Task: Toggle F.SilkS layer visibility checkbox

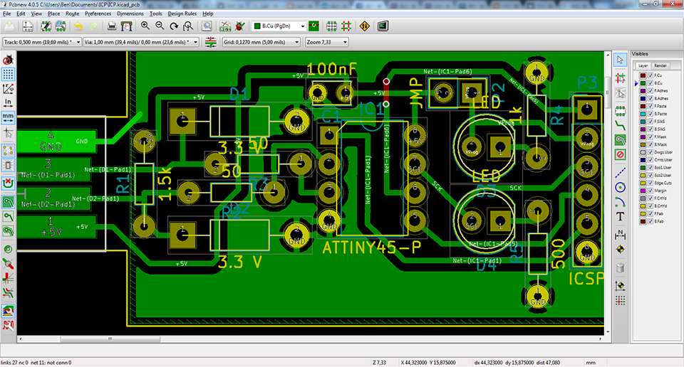Action: 650,122
